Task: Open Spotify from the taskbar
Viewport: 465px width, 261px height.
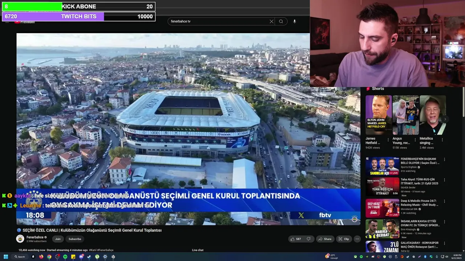Action: [65, 257]
